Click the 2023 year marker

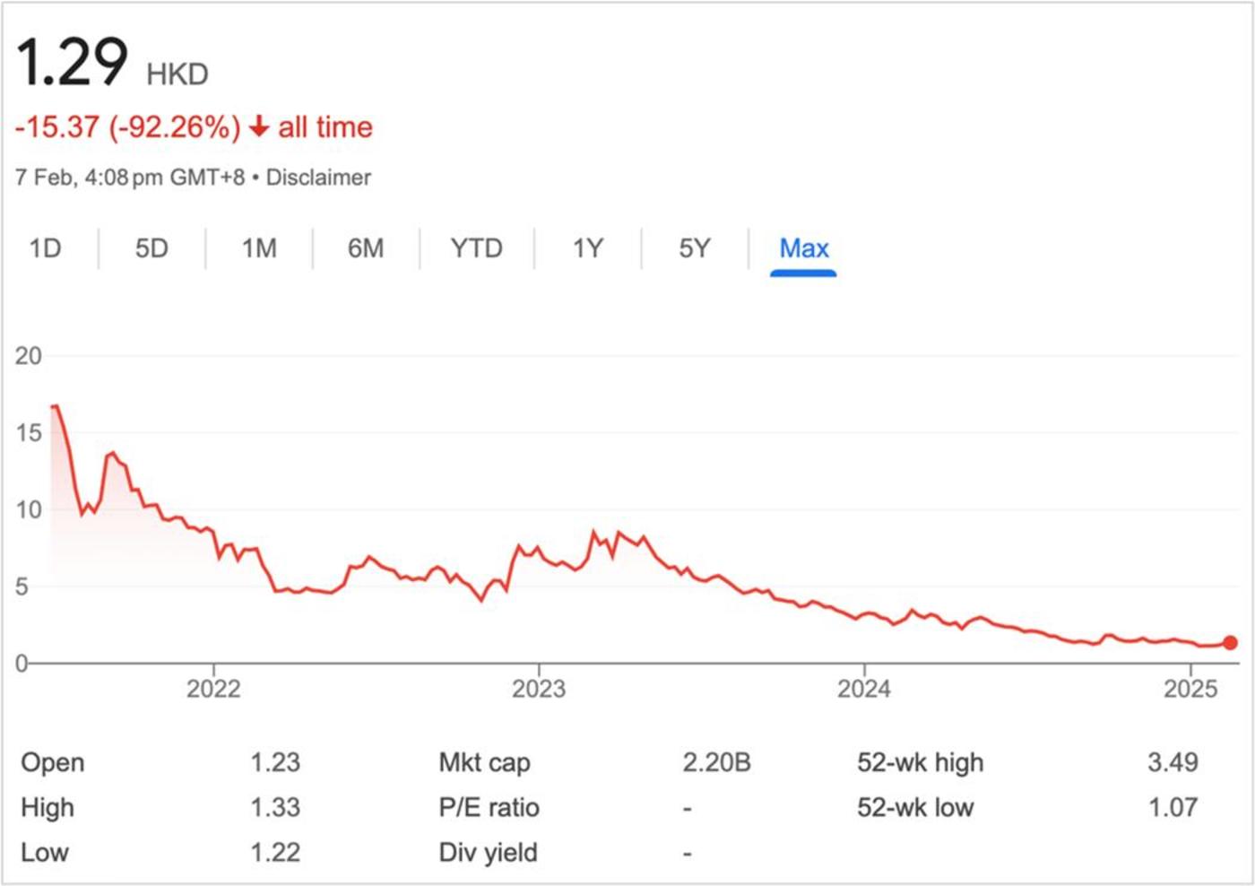539,689
